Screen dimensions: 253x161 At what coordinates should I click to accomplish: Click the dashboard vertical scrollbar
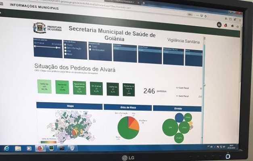203,90
